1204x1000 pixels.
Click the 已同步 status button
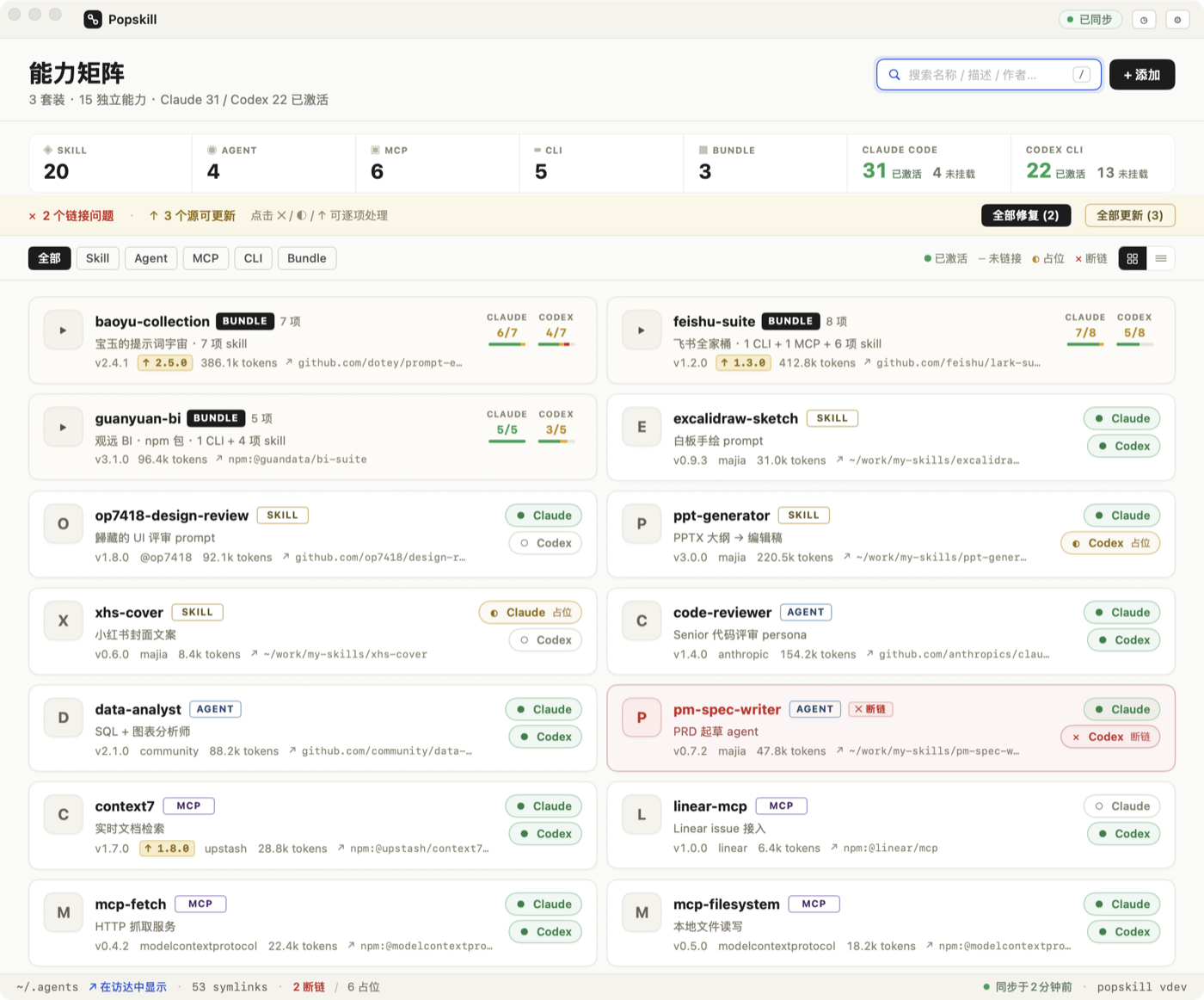(1090, 20)
